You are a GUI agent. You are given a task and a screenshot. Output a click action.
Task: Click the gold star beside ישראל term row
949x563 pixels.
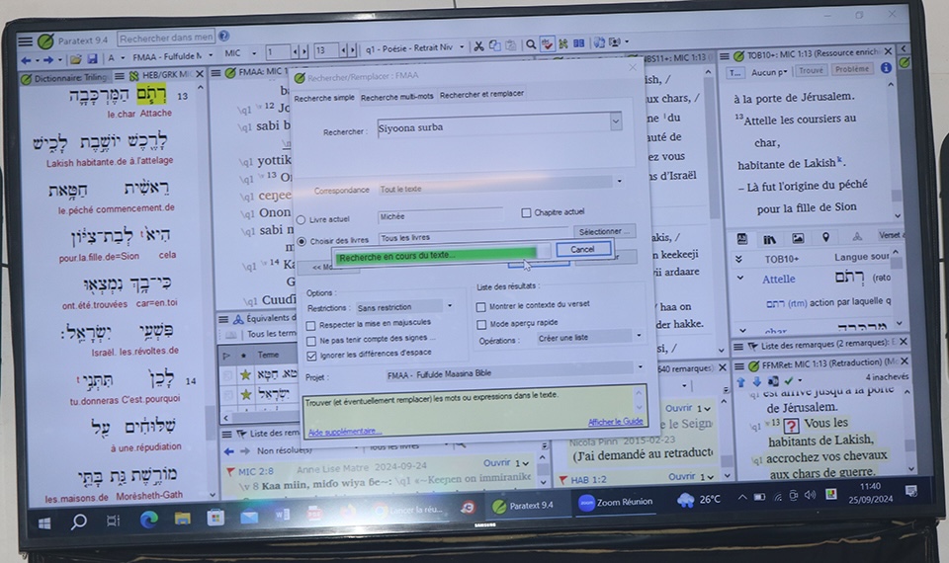click(246, 395)
